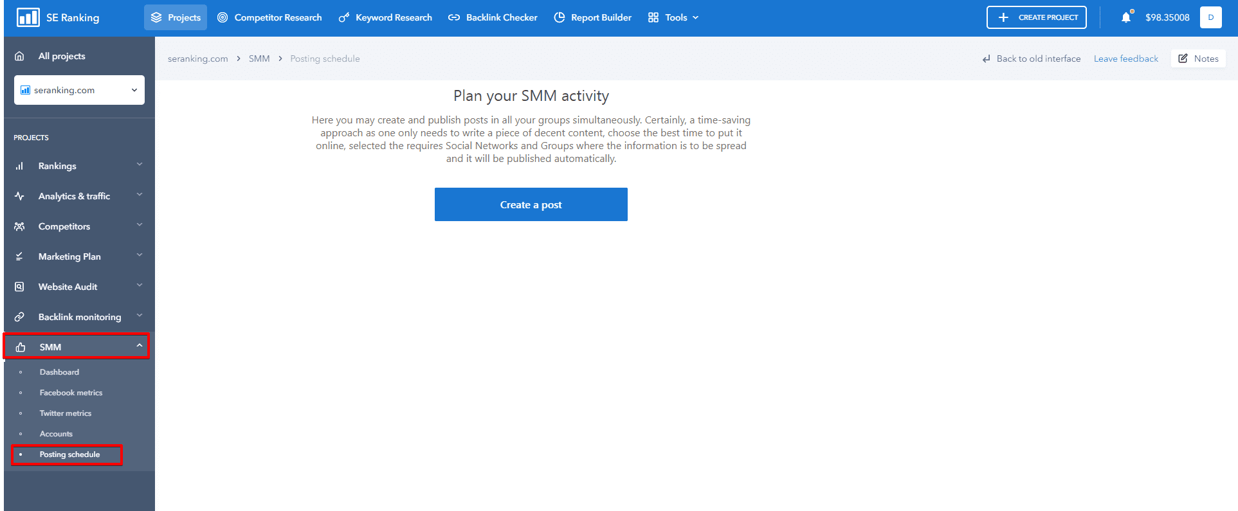The image size is (1238, 511).
Task: Click the $98.35008 account balance
Action: (1167, 17)
